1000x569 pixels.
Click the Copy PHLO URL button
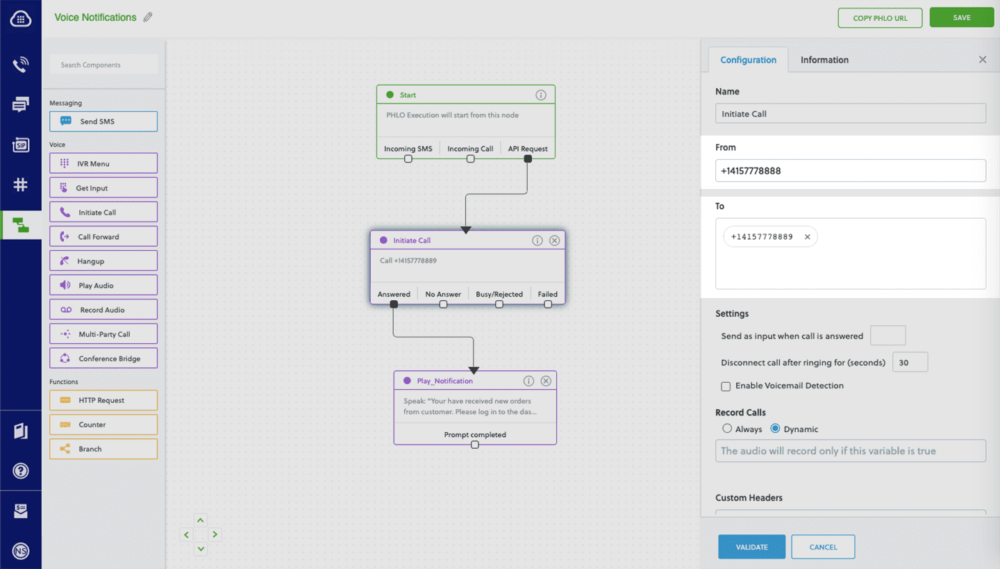point(880,18)
